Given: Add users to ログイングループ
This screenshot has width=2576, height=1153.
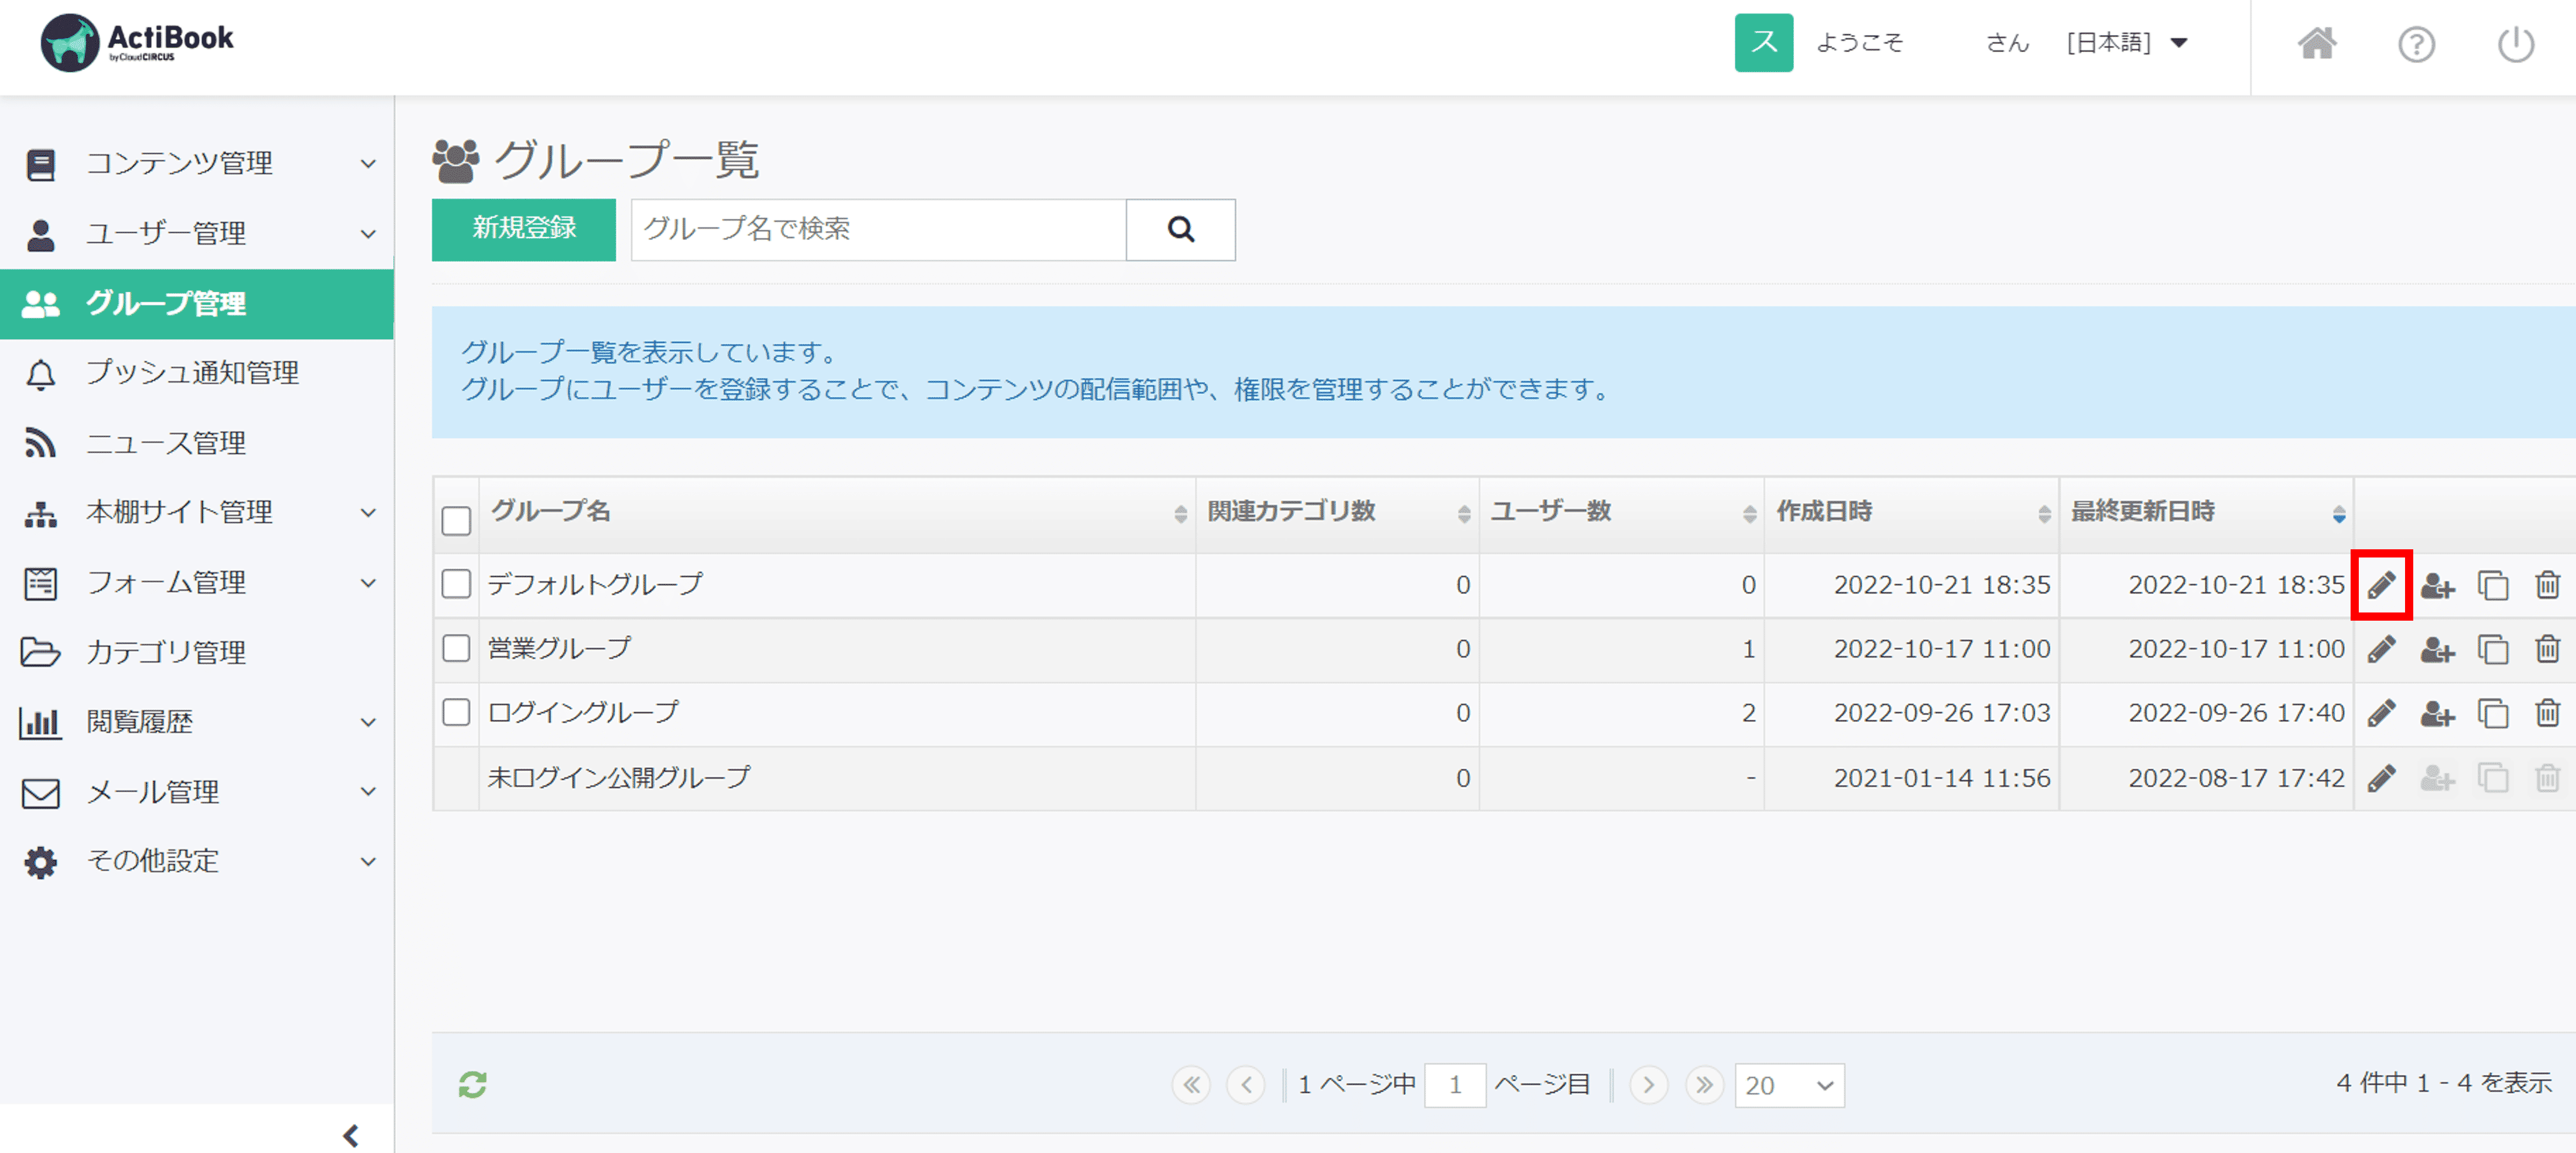Looking at the screenshot, I should pos(2437,713).
